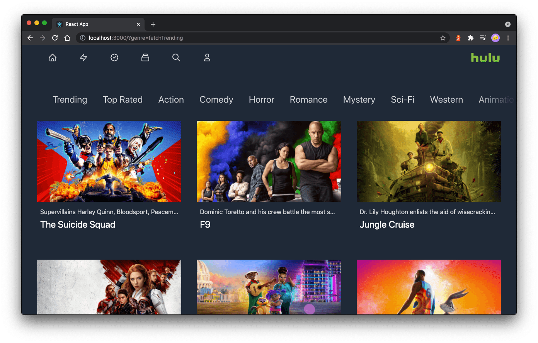Open browser home page button

[67, 38]
